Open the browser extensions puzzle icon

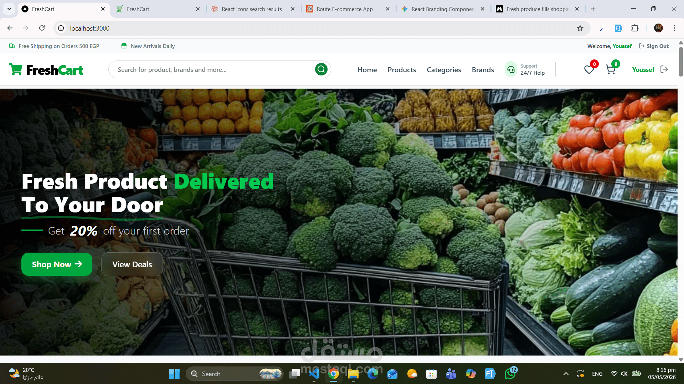(x=635, y=28)
